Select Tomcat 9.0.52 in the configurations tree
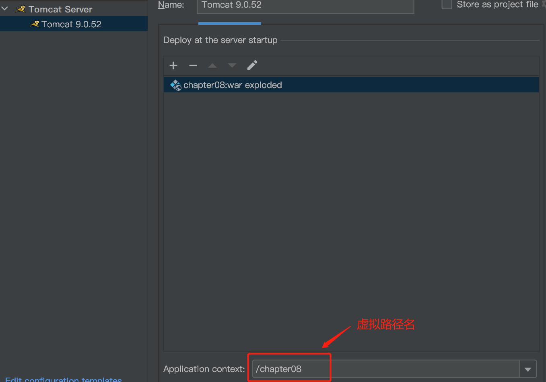 (74, 24)
